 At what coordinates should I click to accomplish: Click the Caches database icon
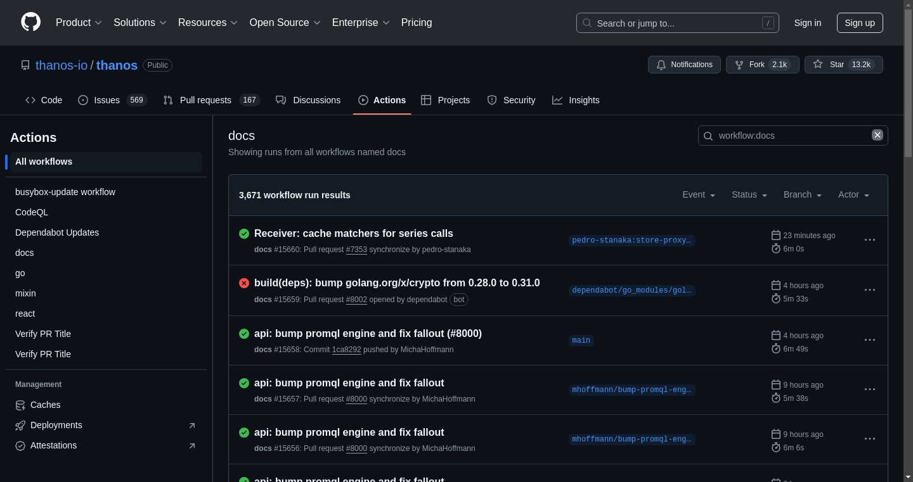click(x=20, y=405)
